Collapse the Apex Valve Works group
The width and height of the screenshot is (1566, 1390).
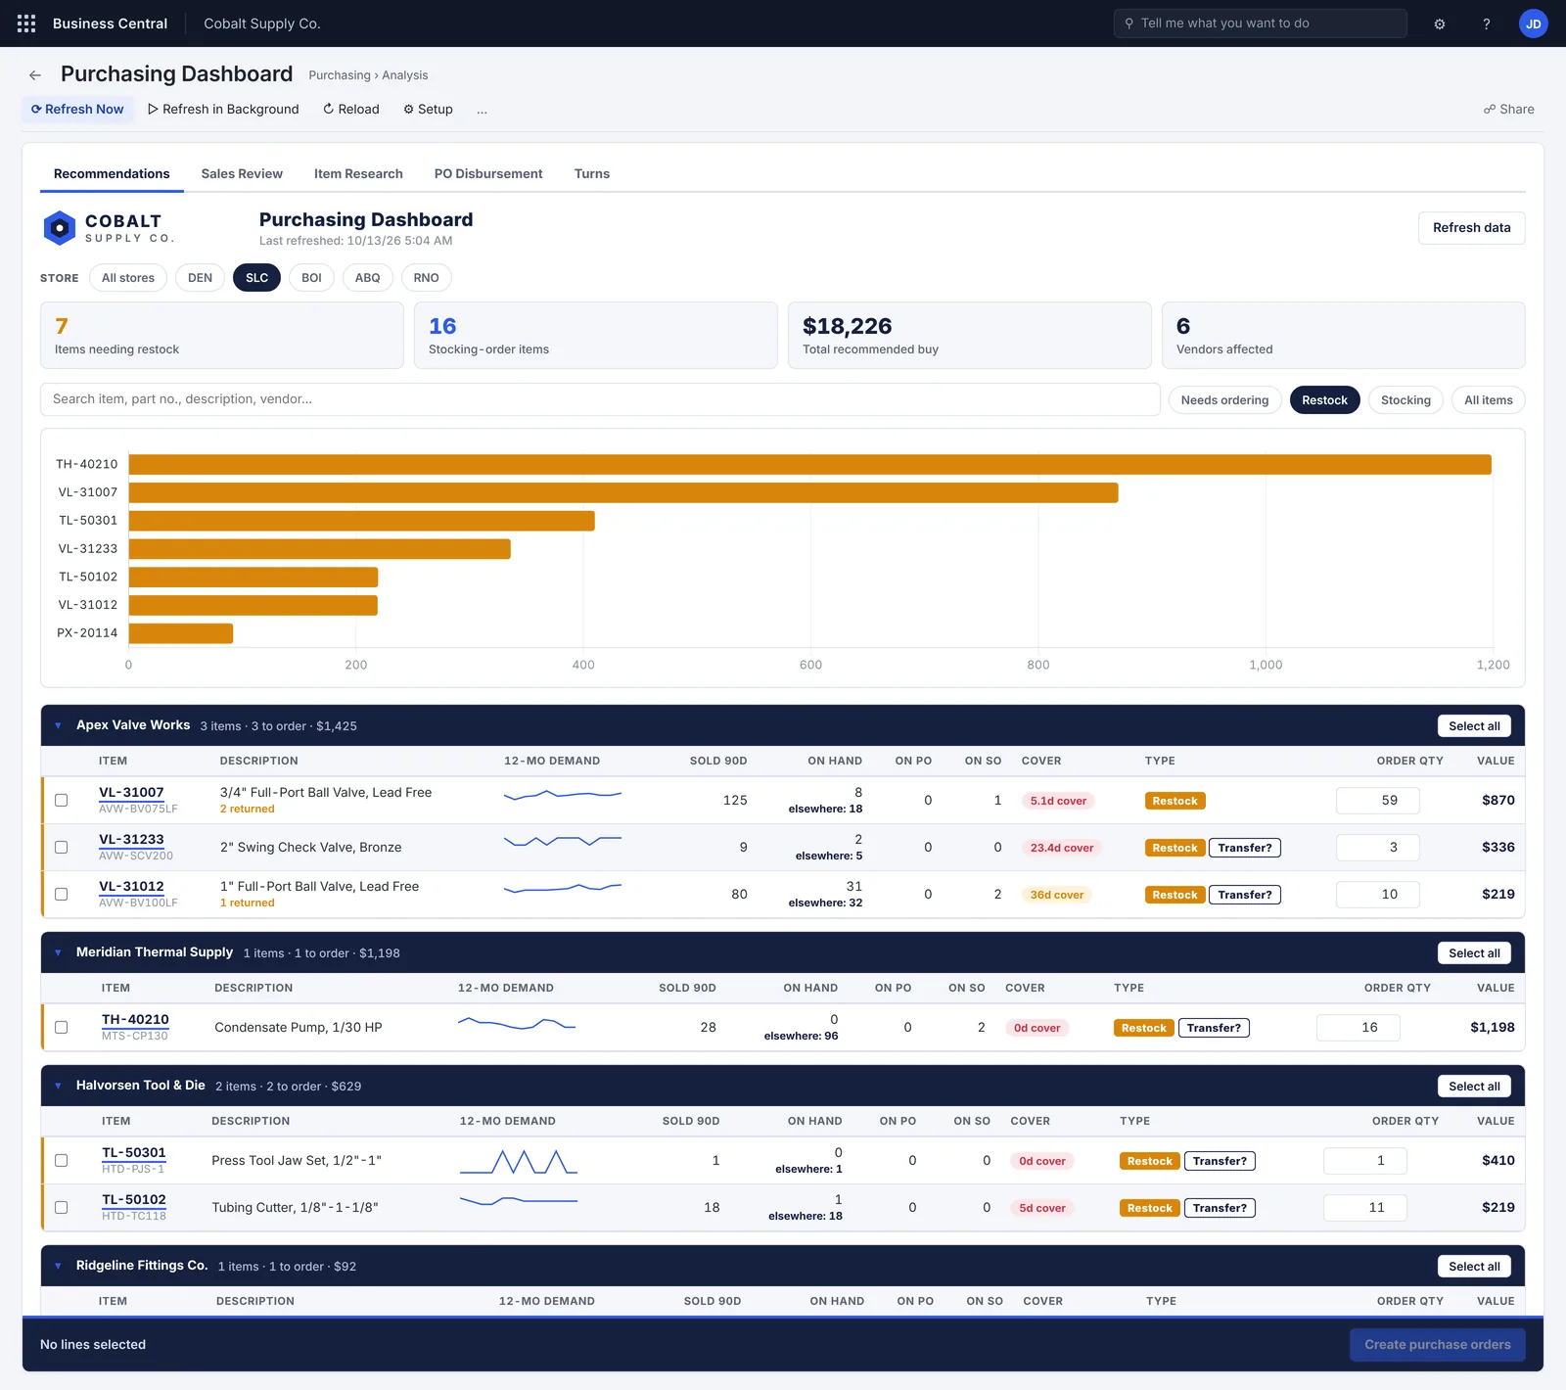(x=58, y=725)
